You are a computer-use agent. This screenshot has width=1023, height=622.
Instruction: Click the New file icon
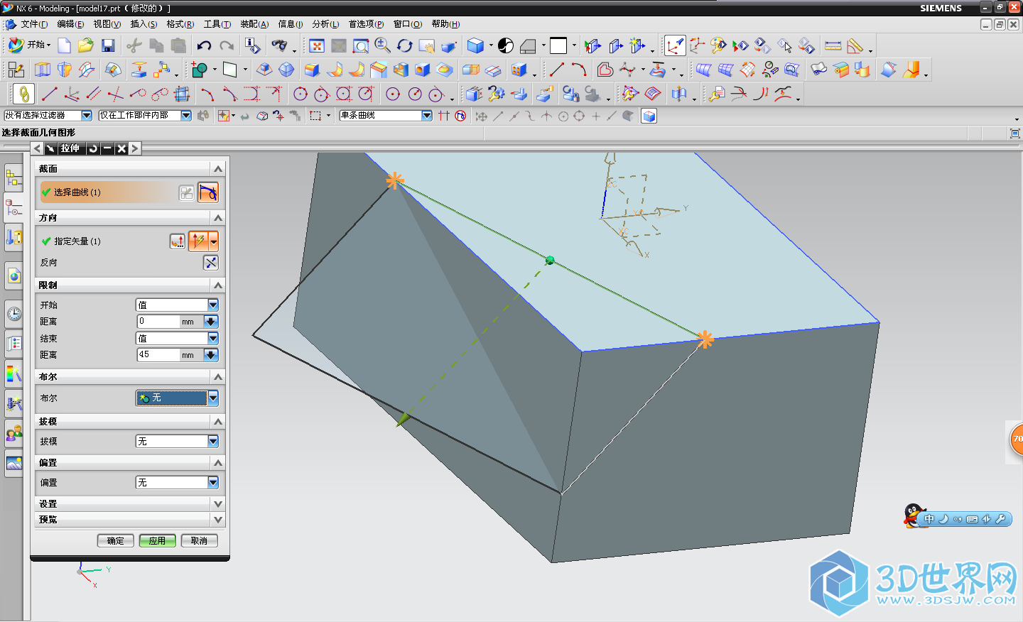tap(64, 45)
